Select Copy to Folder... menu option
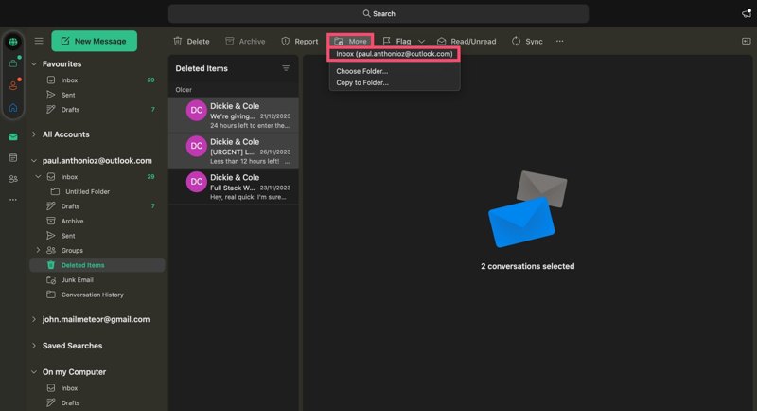This screenshot has height=411, width=757. coord(362,82)
